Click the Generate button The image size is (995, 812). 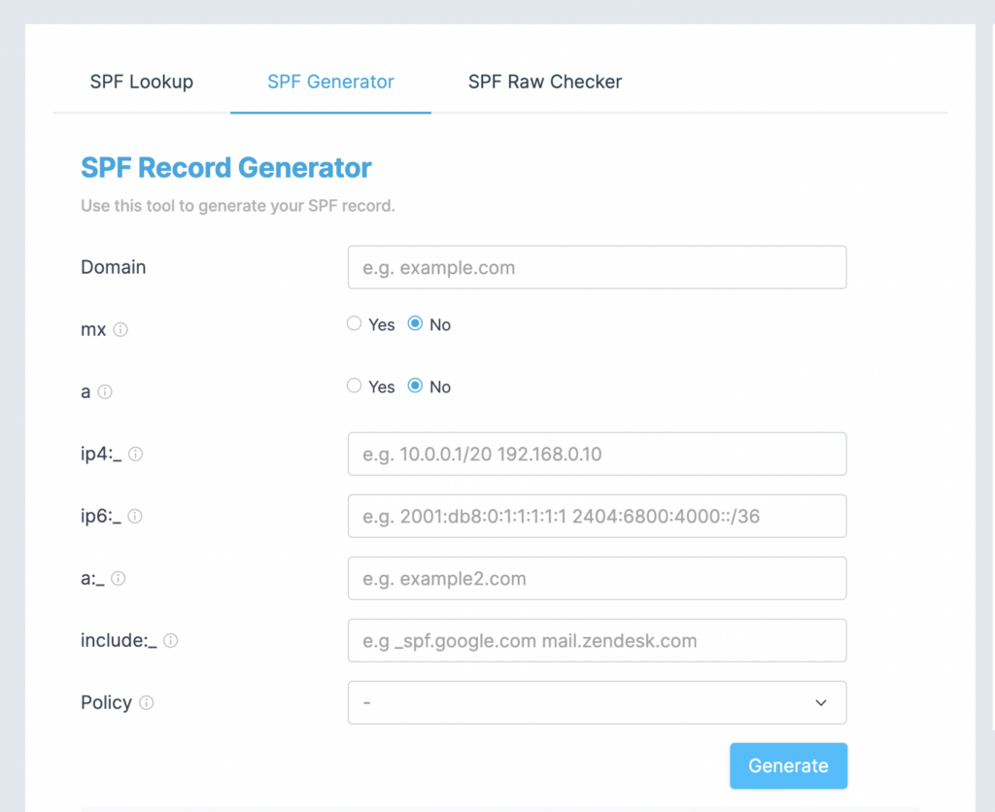pos(788,765)
